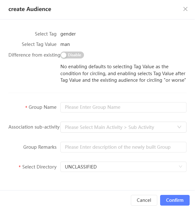Close the create Audience dialog
The width and height of the screenshot is (195, 210).
[185, 9]
